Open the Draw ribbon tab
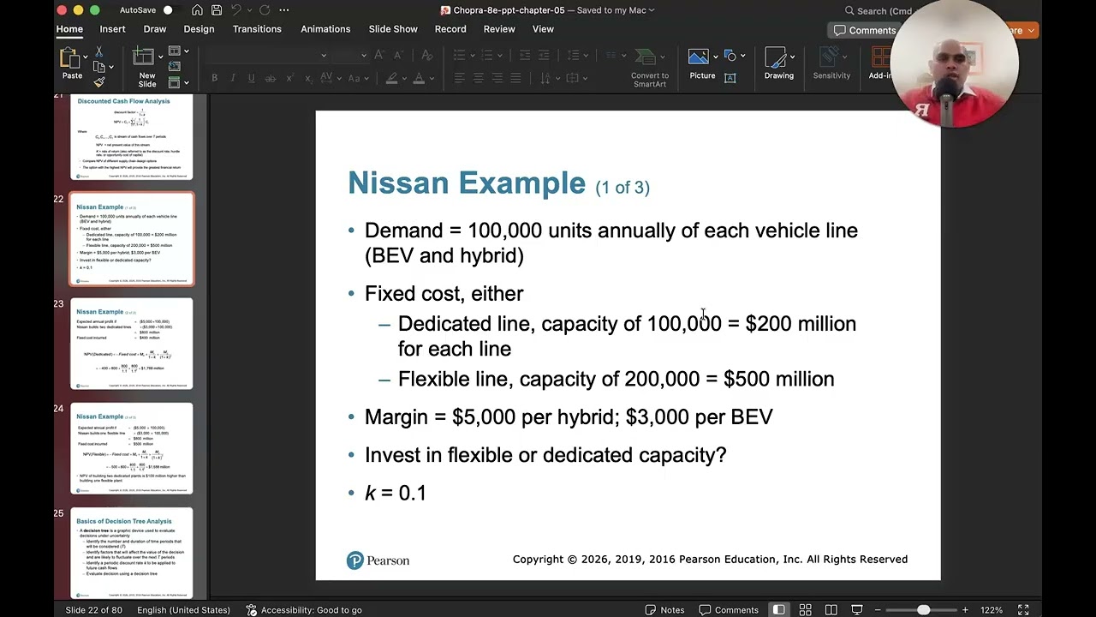 [155, 29]
